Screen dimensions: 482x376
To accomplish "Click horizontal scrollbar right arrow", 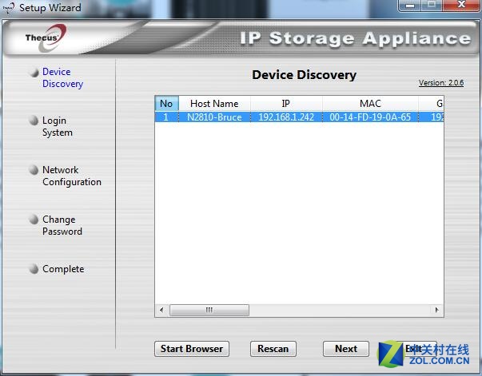I will coord(437,310).
